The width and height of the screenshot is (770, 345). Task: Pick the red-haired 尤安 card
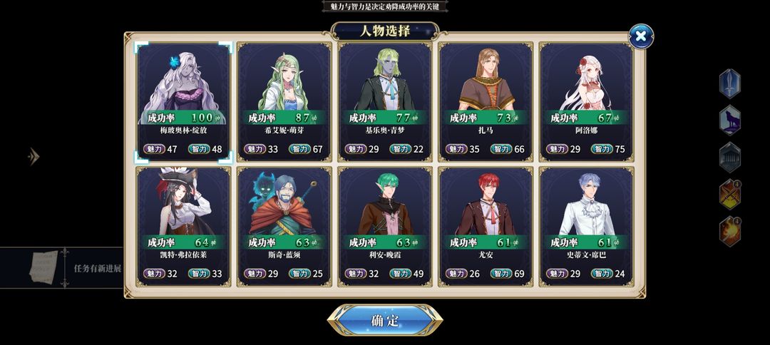click(486, 227)
